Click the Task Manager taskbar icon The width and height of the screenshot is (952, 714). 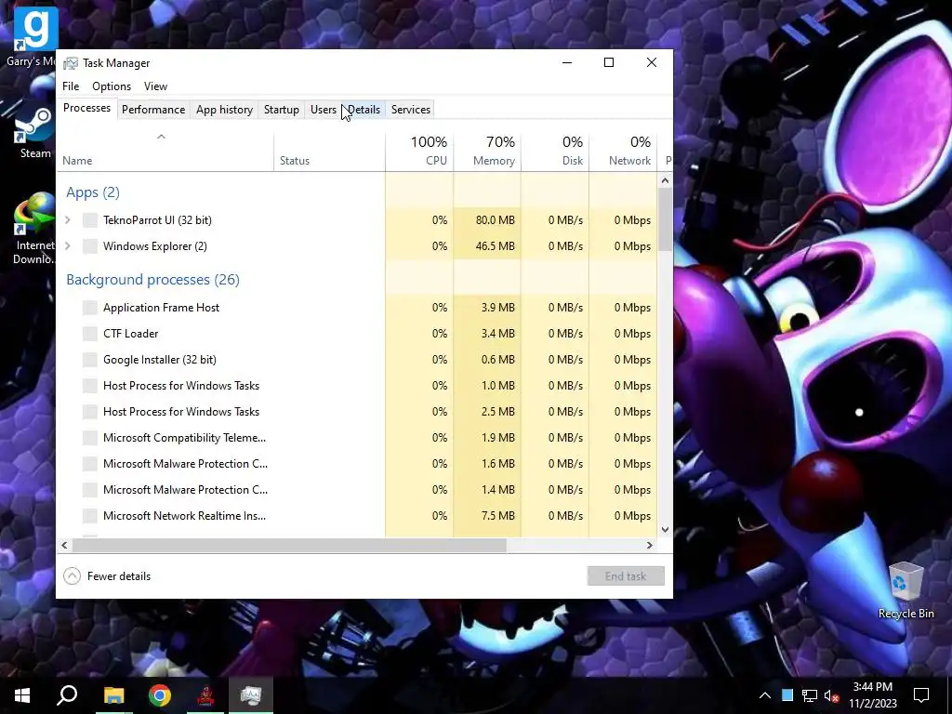tap(251, 695)
